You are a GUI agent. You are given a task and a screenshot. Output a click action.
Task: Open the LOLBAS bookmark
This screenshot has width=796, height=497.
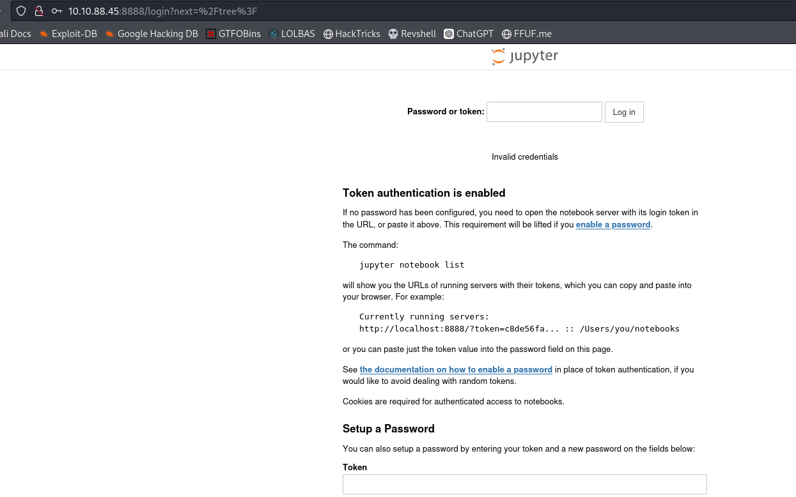click(x=292, y=34)
